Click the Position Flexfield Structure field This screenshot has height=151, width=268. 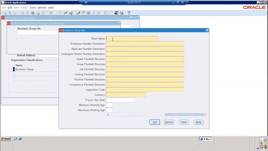tap(145, 80)
